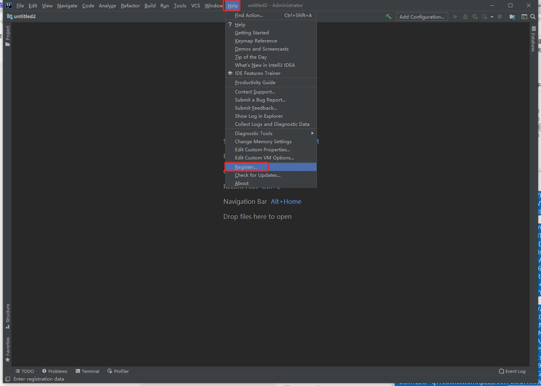Click the green Build Project hammer icon
The image size is (541, 386).
pos(388,17)
